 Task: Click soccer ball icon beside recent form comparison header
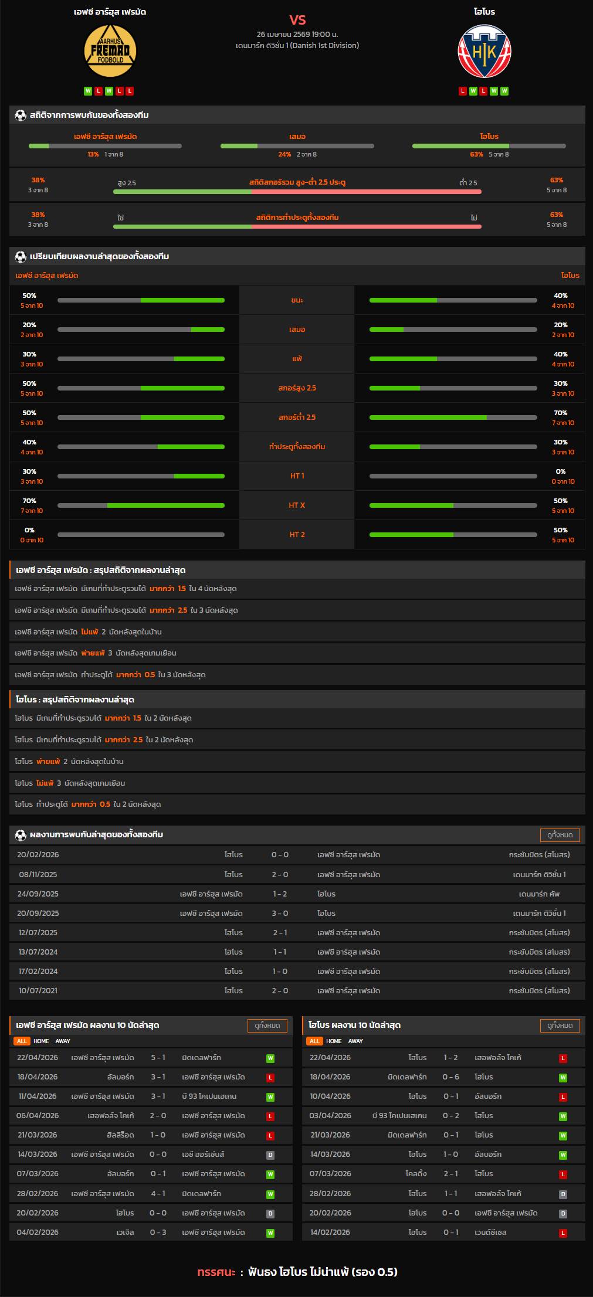point(21,256)
